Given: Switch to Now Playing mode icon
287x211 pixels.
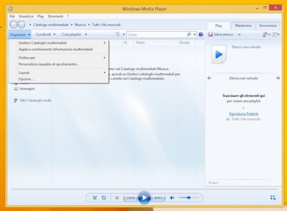Looking at the screenshot, I should pos(273,198).
